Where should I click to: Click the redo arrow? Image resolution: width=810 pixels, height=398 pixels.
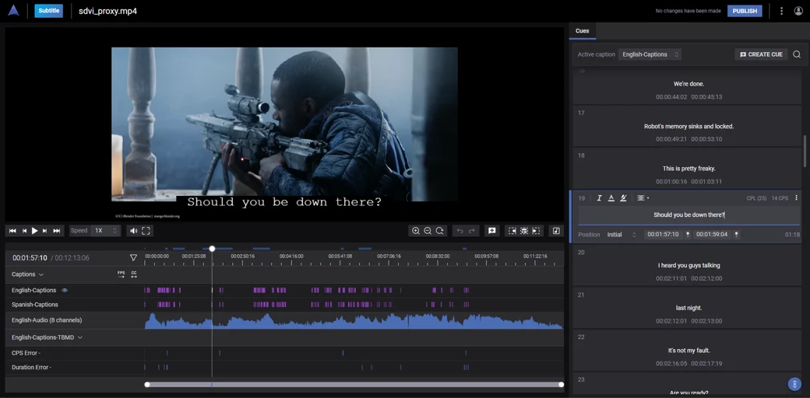[x=472, y=231]
